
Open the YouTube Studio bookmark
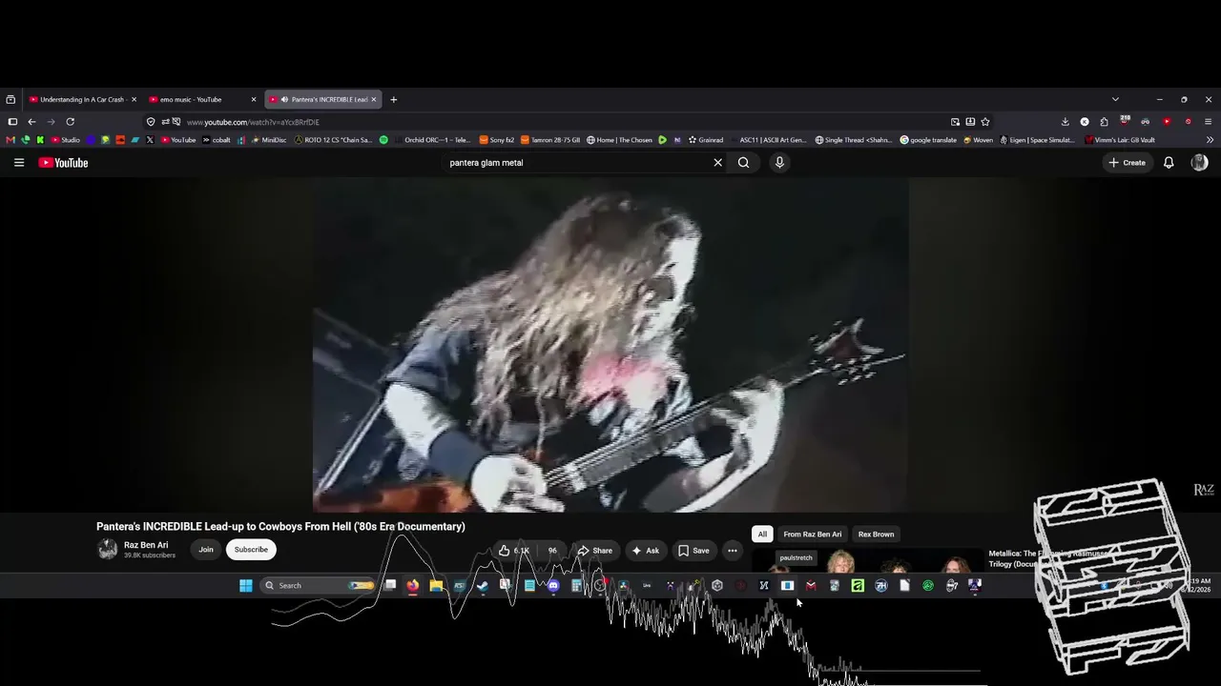click(66, 140)
